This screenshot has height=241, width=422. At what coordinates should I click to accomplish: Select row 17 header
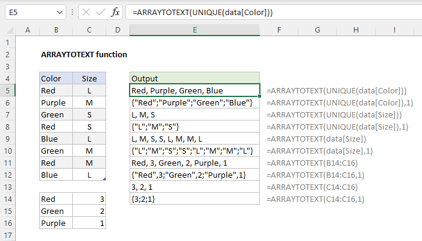click(x=7, y=235)
